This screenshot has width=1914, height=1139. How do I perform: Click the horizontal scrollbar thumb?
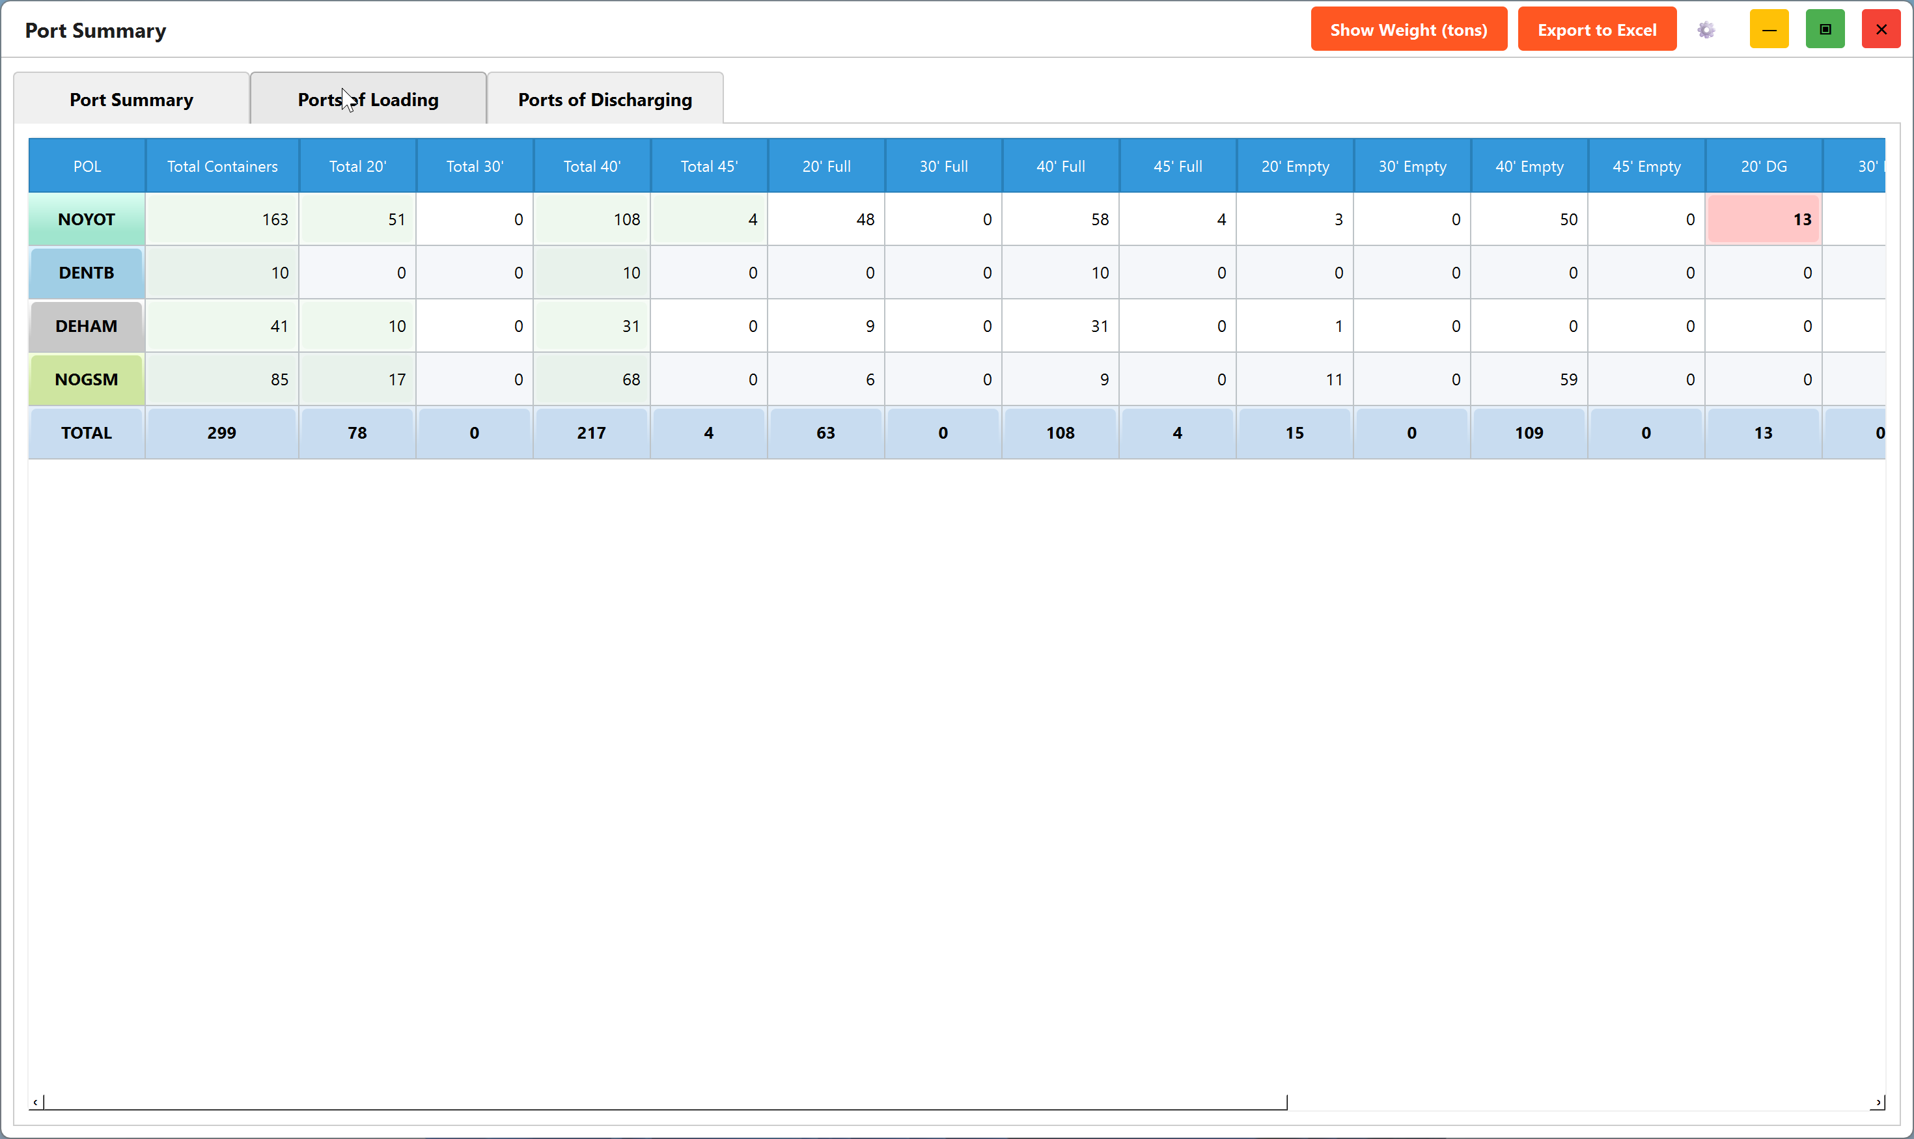tap(665, 1102)
